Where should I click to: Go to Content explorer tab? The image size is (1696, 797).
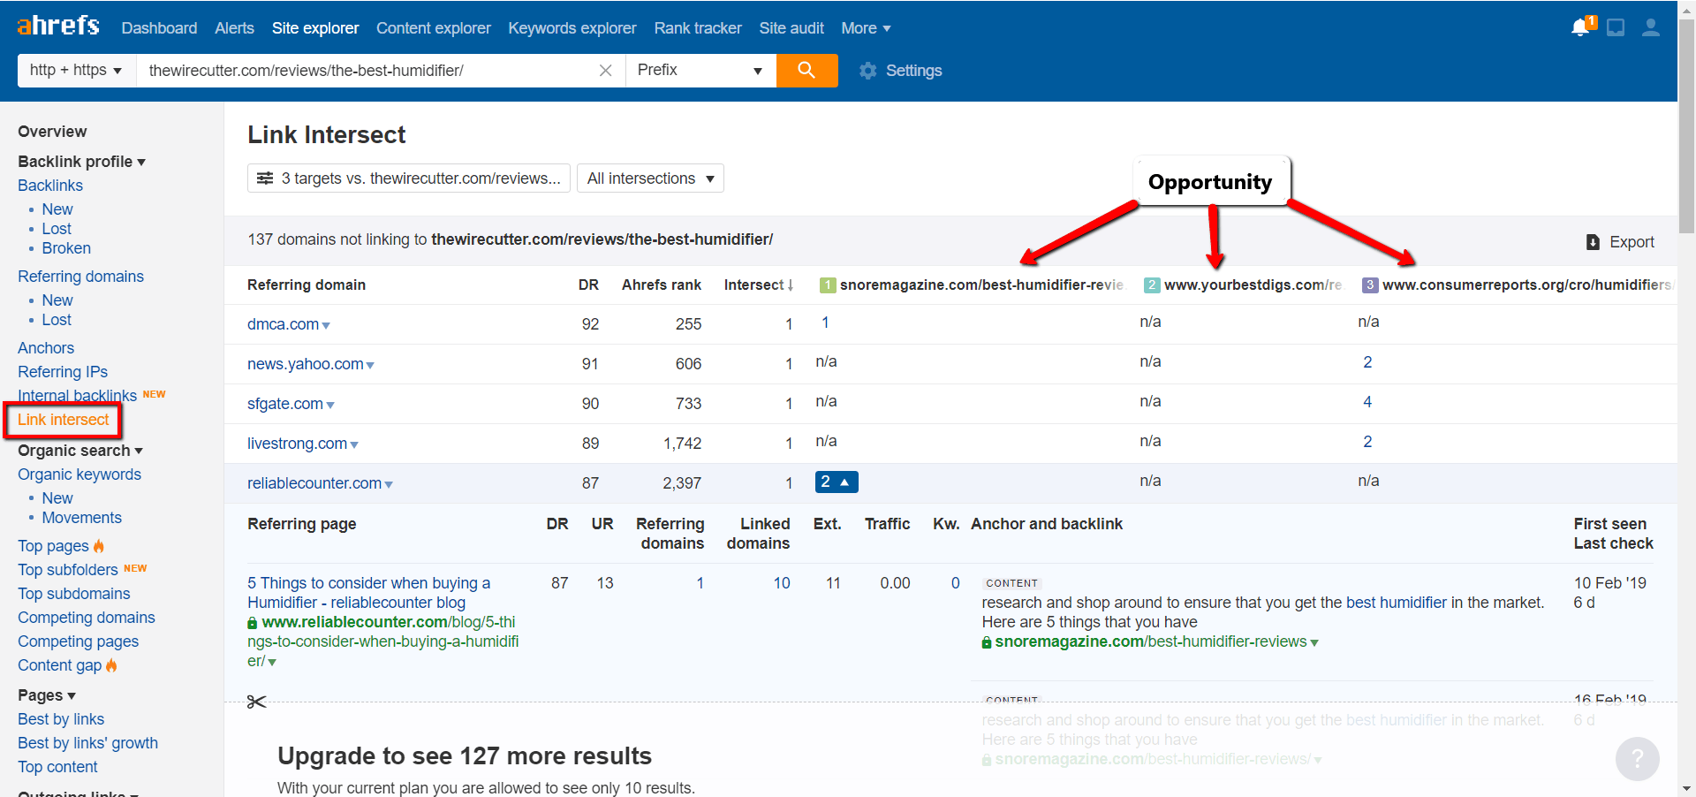click(433, 28)
